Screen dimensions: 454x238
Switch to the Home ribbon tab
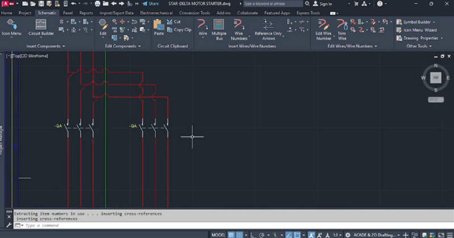pos(6,13)
